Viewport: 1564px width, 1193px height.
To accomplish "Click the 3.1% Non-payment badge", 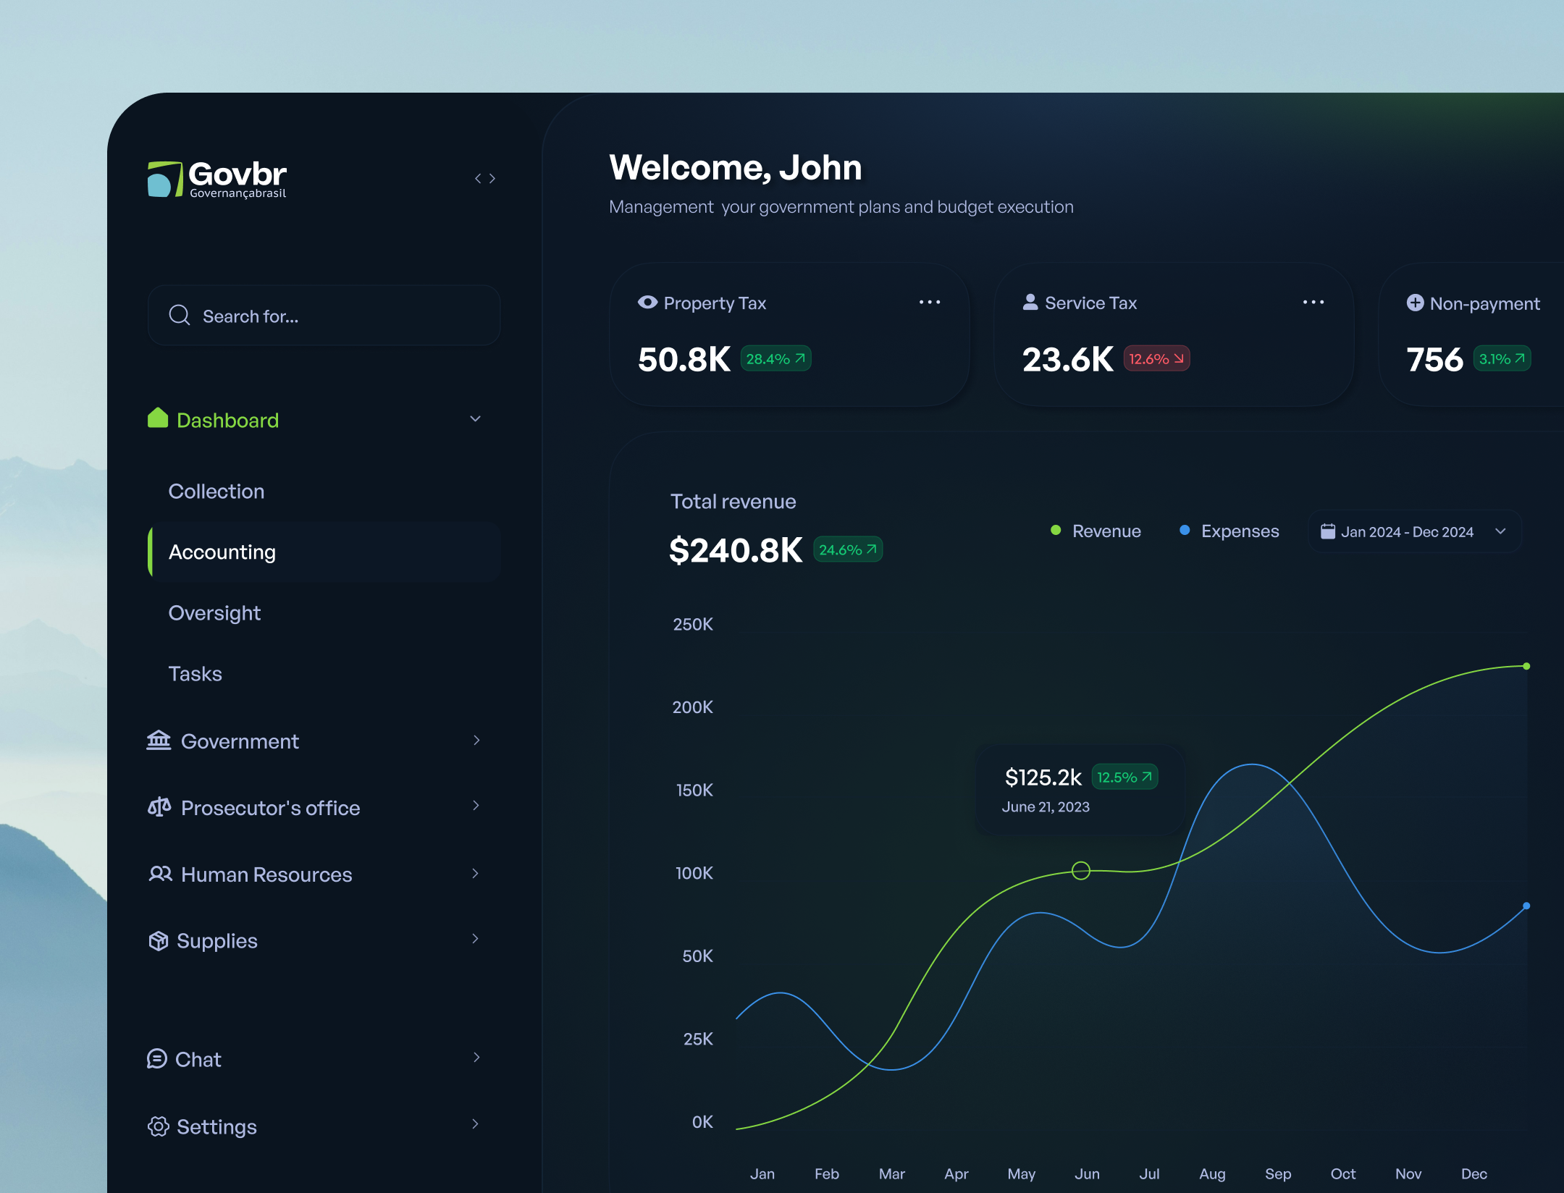I will point(1502,358).
